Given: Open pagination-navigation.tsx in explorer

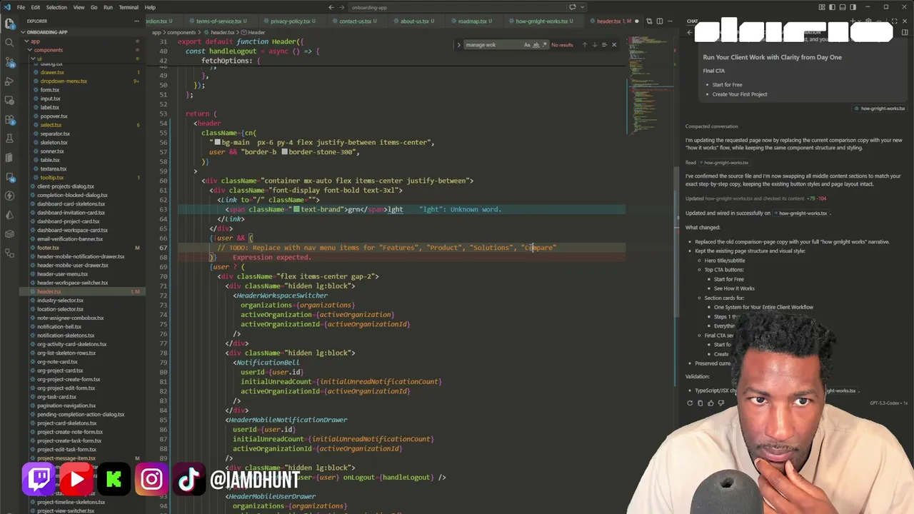Looking at the screenshot, I should (x=66, y=405).
